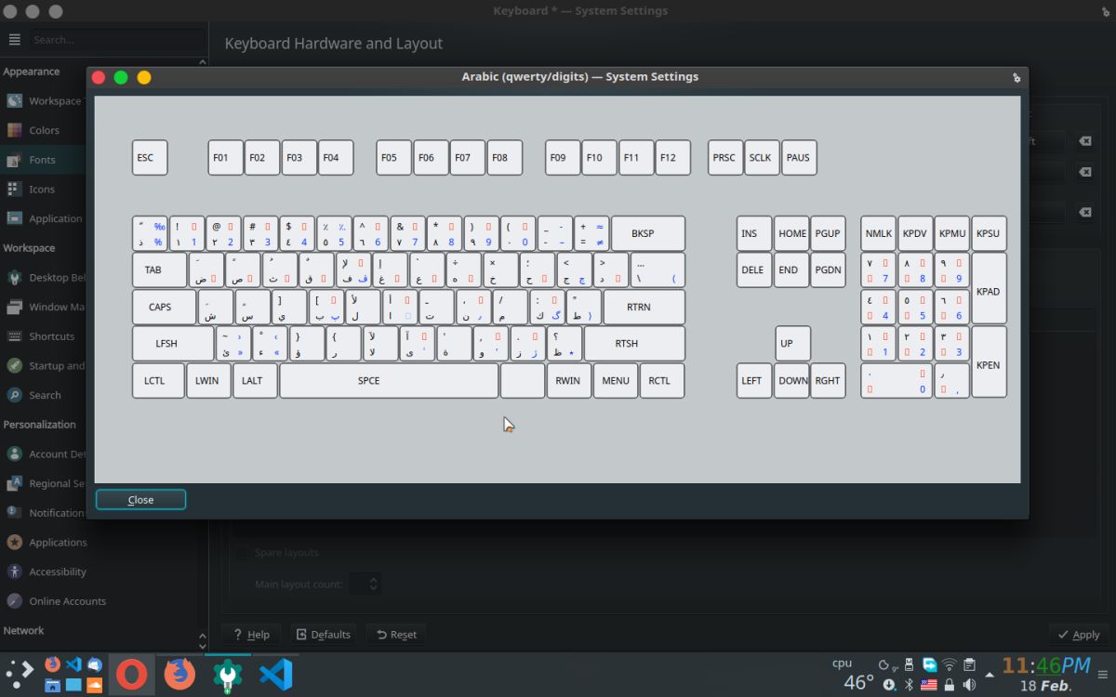This screenshot has width=1116, height=697.
Task: Click the PRSC key in layout preview
Action: (724, 158)
